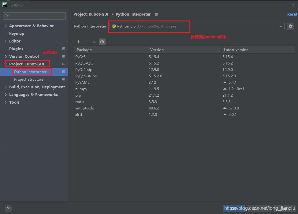Image resolution: width=298 pixels, height=214 pixels.
Task: Click the external-view icon beside Python Interpreter breadcrumb
Action: (x=156, y=14)
